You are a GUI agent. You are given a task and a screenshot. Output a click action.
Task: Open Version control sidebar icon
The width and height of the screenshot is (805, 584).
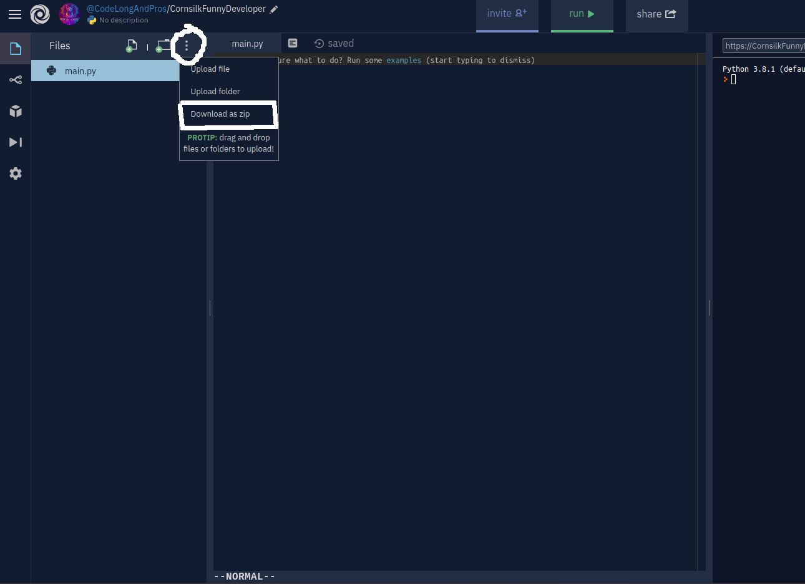pyautogui.click(x=16, y=80)
